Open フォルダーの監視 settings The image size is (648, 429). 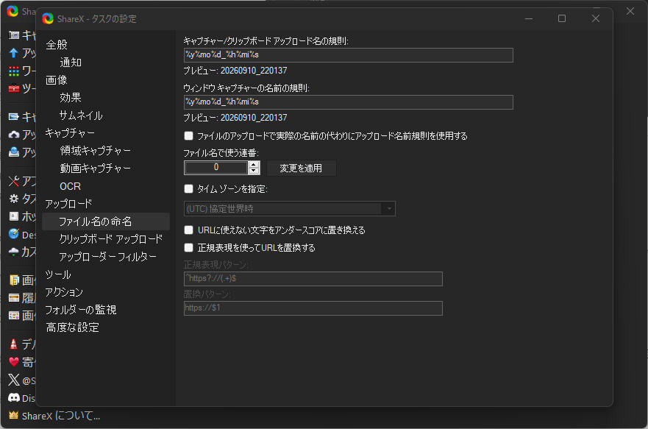click(x=81, y=310)
